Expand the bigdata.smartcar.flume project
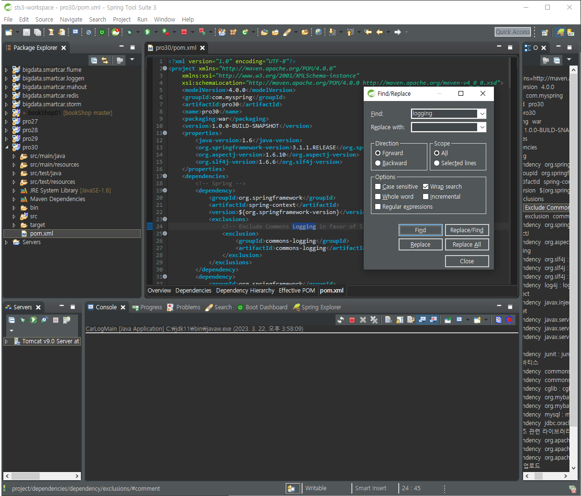Viewport: 581px width, 496px height. click(7, 70)
